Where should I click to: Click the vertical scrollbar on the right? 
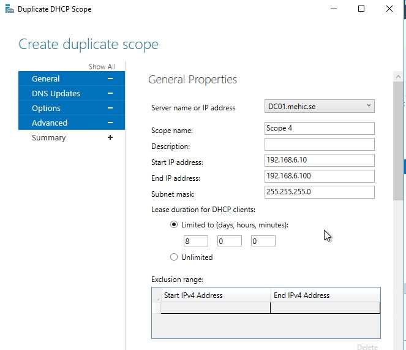[x=398, y=141]
